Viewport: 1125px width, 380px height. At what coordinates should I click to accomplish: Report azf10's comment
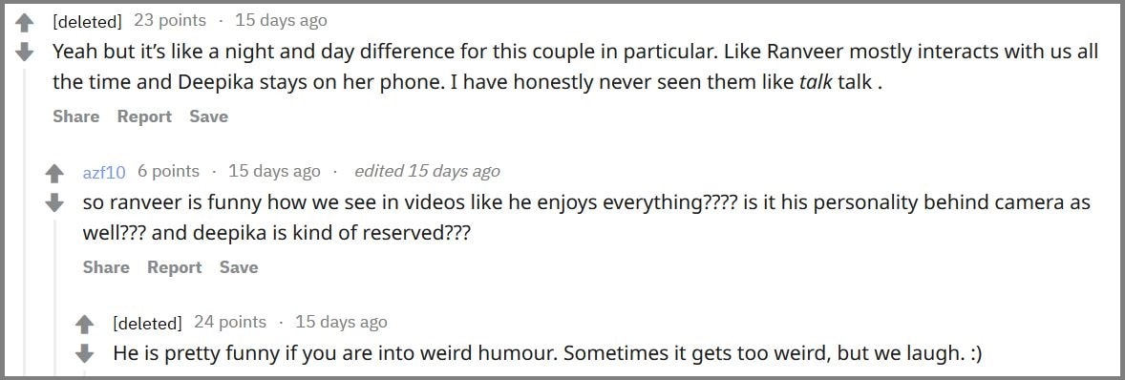tap(175, 266)
